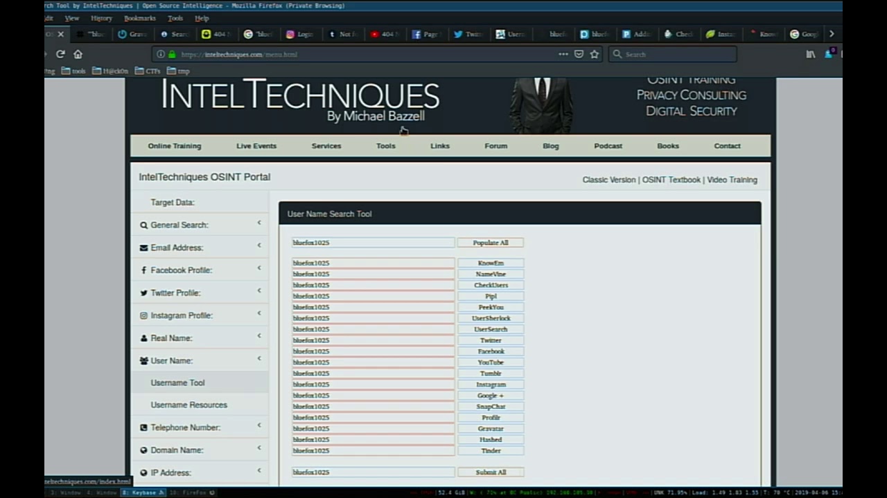Open the tools bookmarks folder
This screenshot has height=498, width=887.
(73, 71)
